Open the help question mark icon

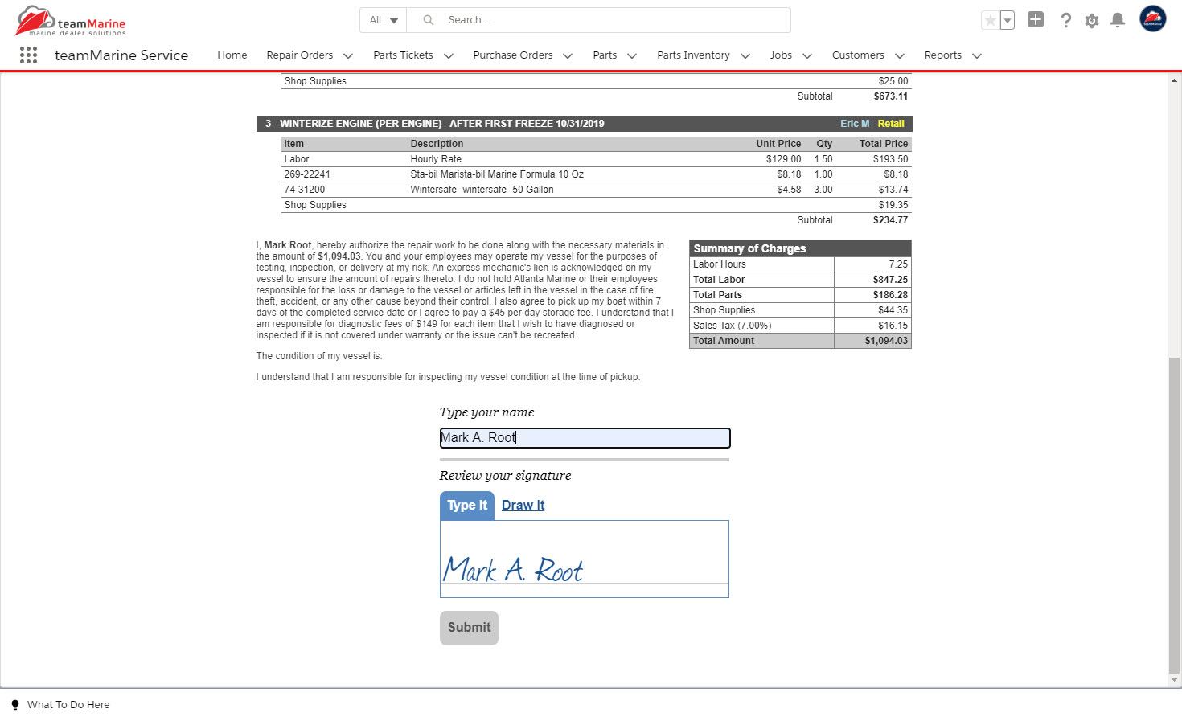point(1065,20)
